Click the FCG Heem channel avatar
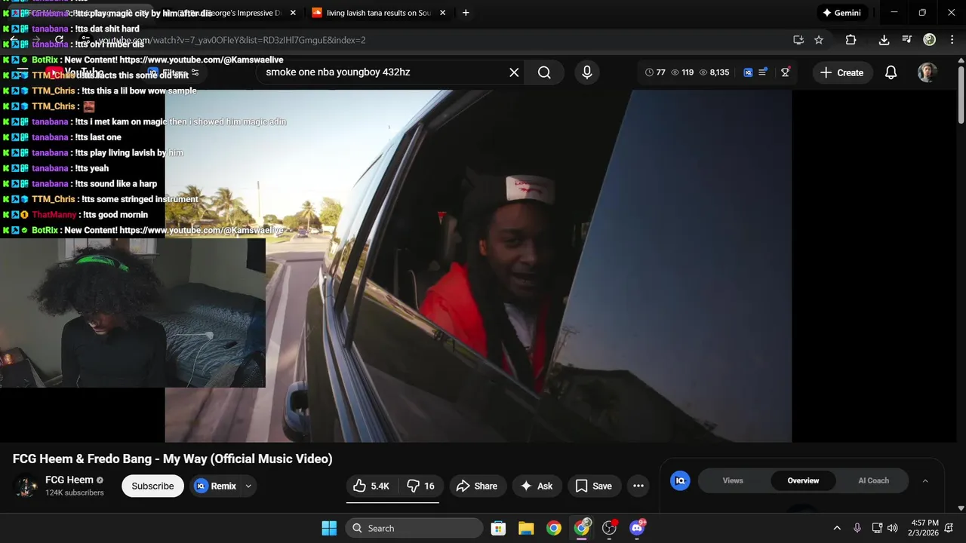This screenshot has width=966, height=543. point(27,486)
